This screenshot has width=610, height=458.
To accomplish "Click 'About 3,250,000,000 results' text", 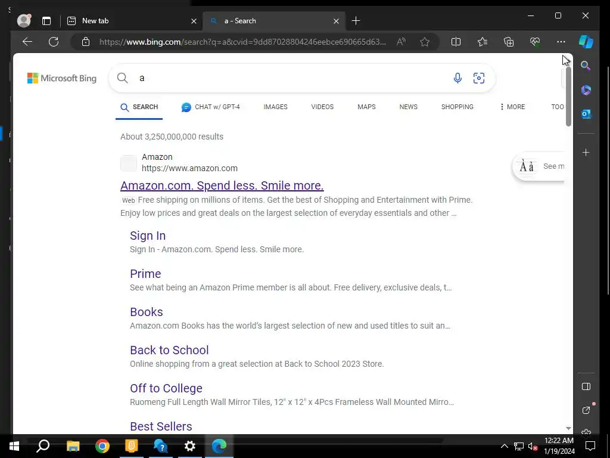I will point(172,137).
